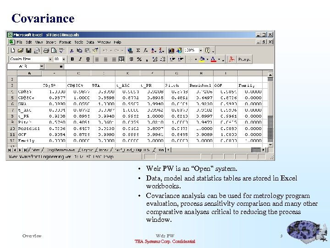Image resolution: width=330 pixels, height=248 pixels.
Task: Apply Percent style format
Action: [x=139, y=59]
